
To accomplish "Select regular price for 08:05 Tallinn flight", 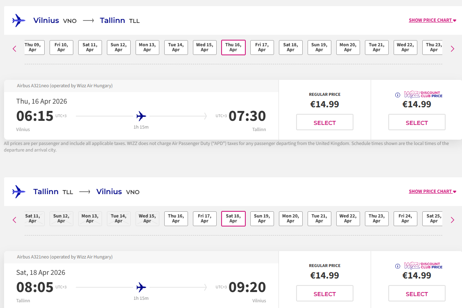I will tap(324, 294).
